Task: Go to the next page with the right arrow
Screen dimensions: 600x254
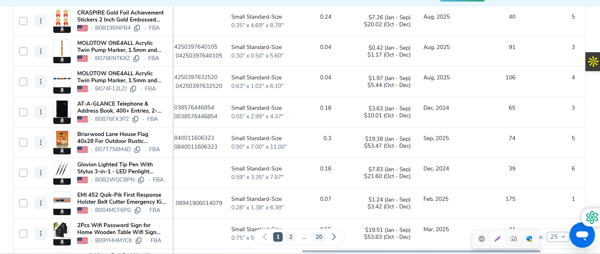Action: (334, 237)
